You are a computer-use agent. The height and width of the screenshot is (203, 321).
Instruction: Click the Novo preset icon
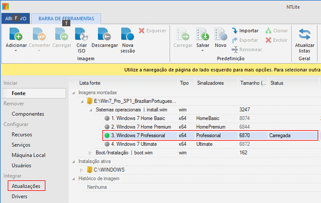(220, 34)
